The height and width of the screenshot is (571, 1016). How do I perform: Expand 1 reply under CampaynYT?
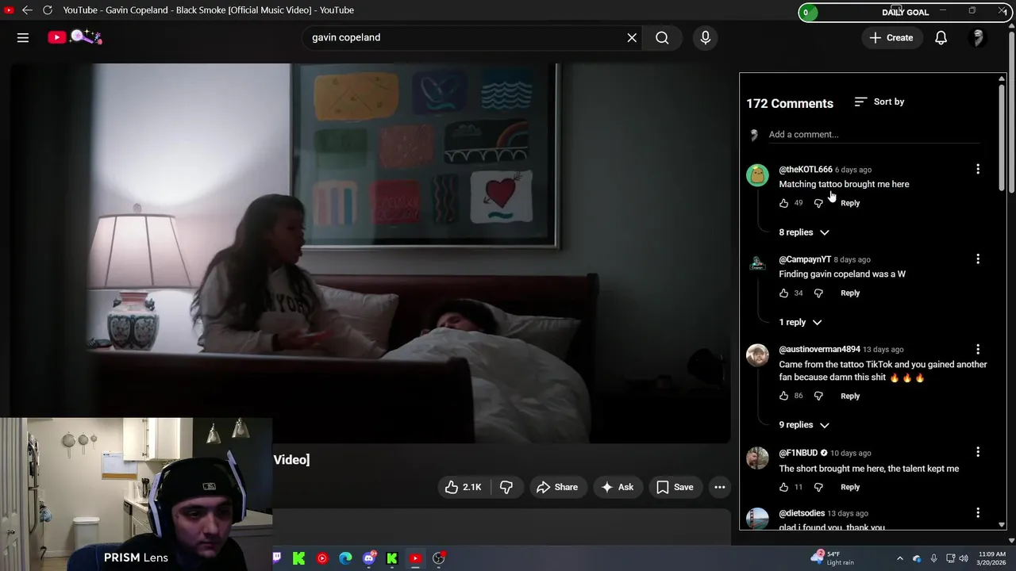[800, 322]
